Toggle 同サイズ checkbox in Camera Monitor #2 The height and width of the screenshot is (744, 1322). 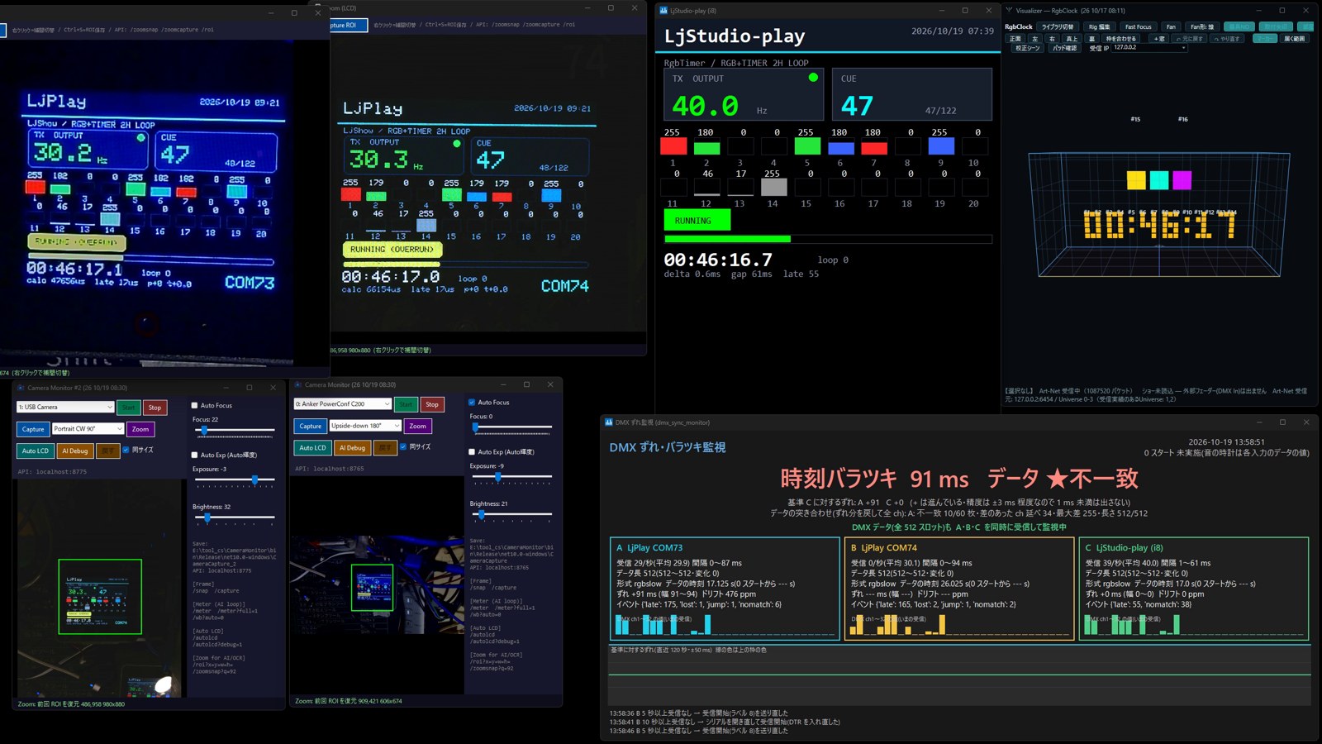pyautogui.click(x=126, y=450)
